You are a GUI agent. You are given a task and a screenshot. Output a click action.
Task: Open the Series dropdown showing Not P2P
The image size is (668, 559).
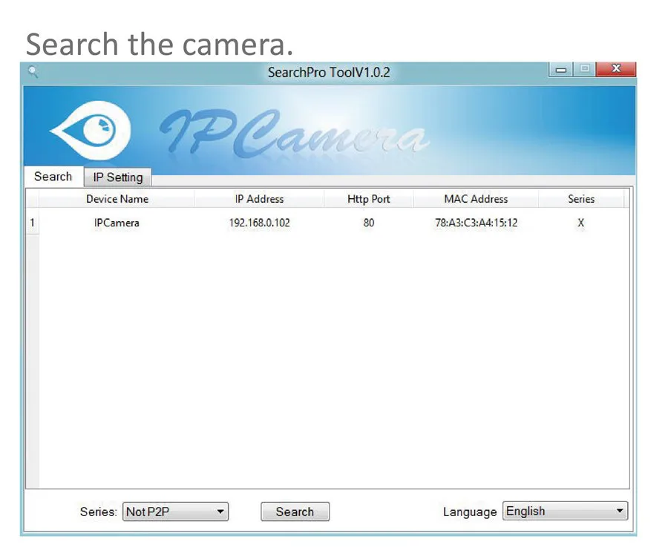(175, 511)
